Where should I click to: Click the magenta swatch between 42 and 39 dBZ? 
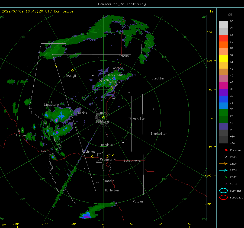(x=223, y=86)
